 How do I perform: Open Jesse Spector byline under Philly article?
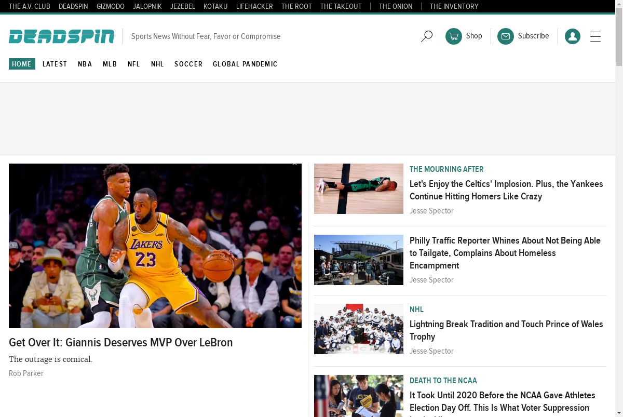pos(431,280)
